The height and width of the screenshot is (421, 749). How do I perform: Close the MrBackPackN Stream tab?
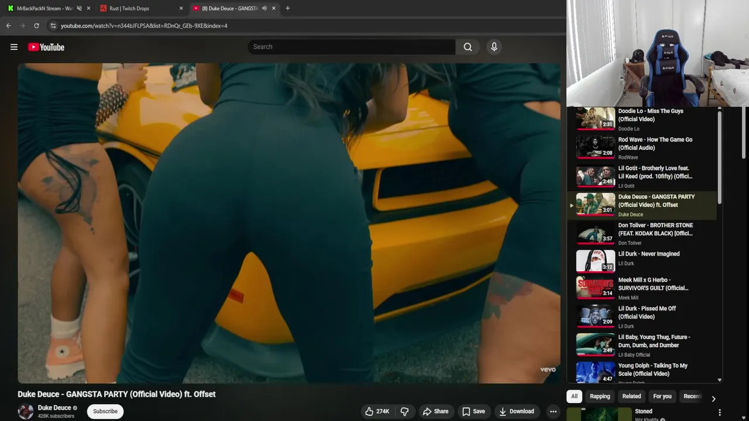(x=88, y=8)
